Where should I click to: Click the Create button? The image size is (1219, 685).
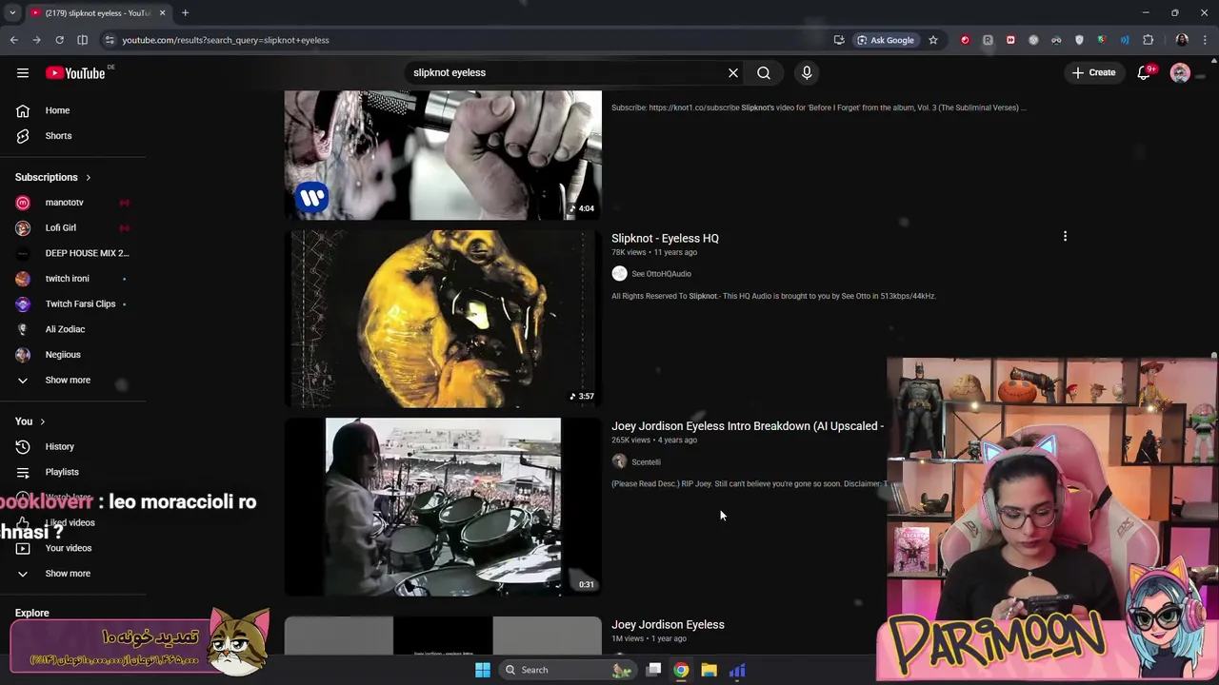tap(1093, 72)
